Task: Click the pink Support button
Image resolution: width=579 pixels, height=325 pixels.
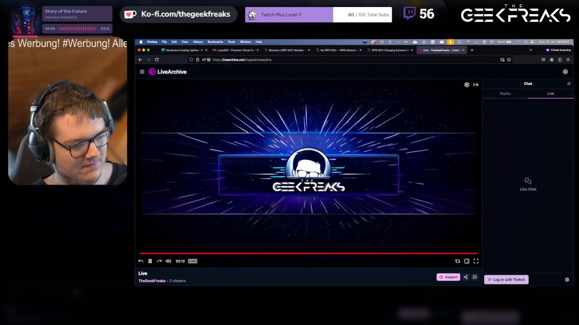Action: click(448, 277)
